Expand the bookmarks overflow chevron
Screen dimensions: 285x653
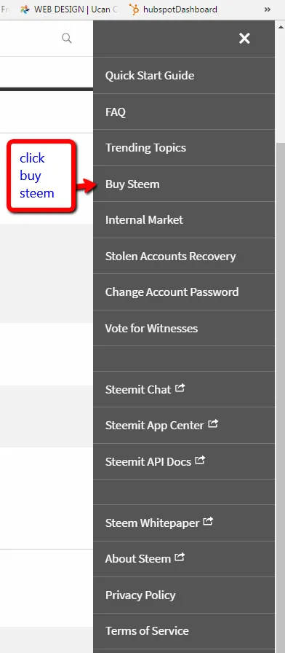(x=268, y=9)
